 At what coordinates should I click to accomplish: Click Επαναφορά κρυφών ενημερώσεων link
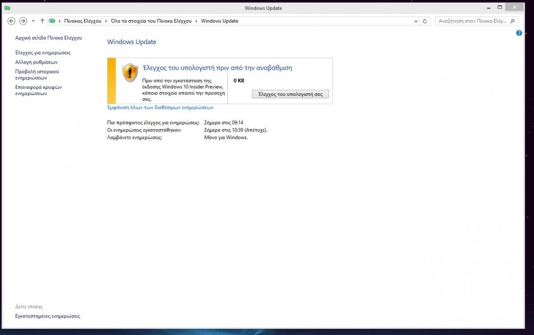coord(39,90)
